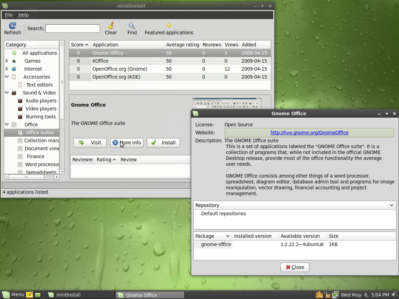Click the Reviewer column header

pos(83,160)
